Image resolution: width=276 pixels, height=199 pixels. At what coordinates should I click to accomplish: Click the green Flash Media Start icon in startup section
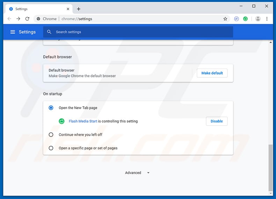click(x=61, y=121)
